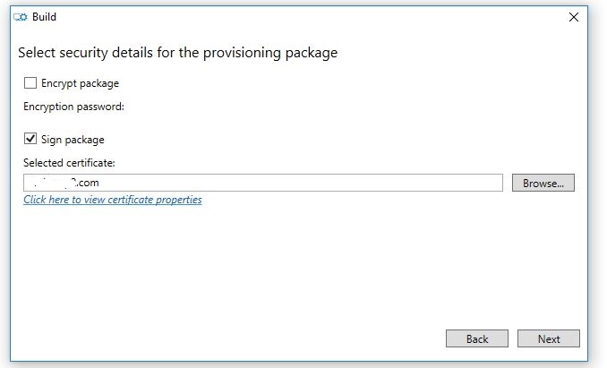Viewport: 607px width, 368px height.
Task: Proceed with the Next button
Action: 549,338
